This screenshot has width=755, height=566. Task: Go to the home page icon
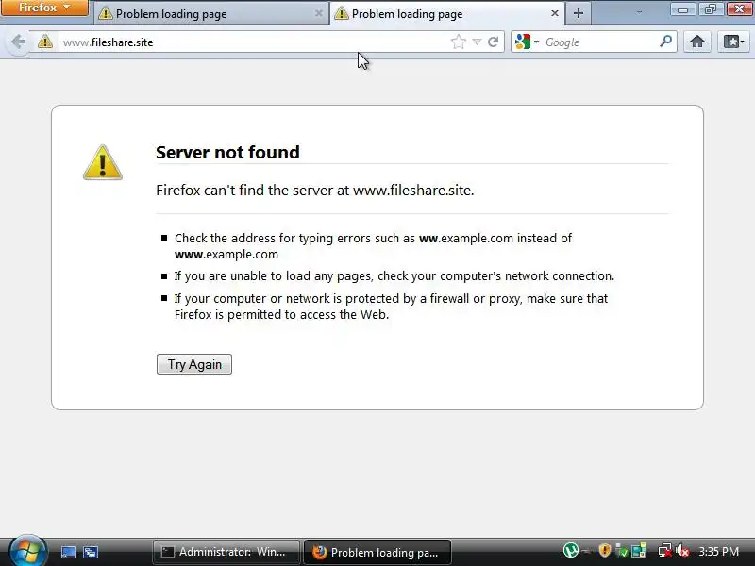696,42
